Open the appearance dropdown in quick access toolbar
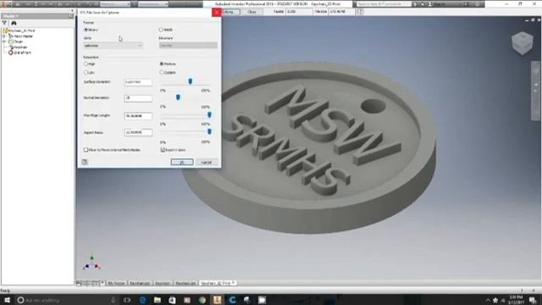This screenshot has width=542, height=305. 153,3
